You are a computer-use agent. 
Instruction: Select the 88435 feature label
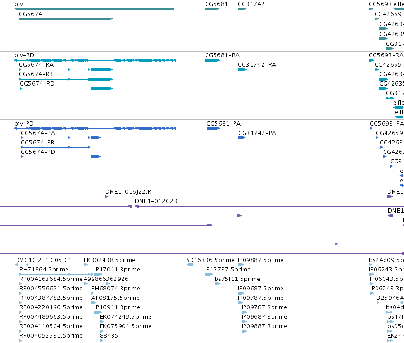109,336
